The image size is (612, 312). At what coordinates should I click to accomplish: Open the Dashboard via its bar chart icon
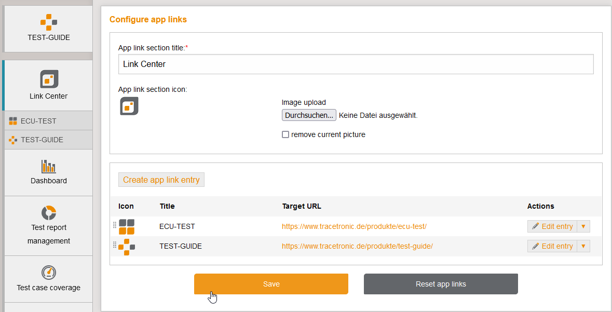point(48,167)
